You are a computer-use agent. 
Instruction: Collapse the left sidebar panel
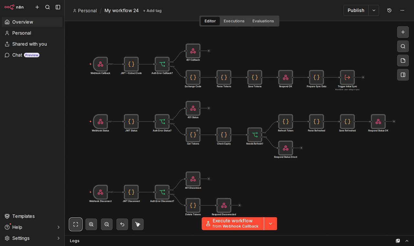58,7
